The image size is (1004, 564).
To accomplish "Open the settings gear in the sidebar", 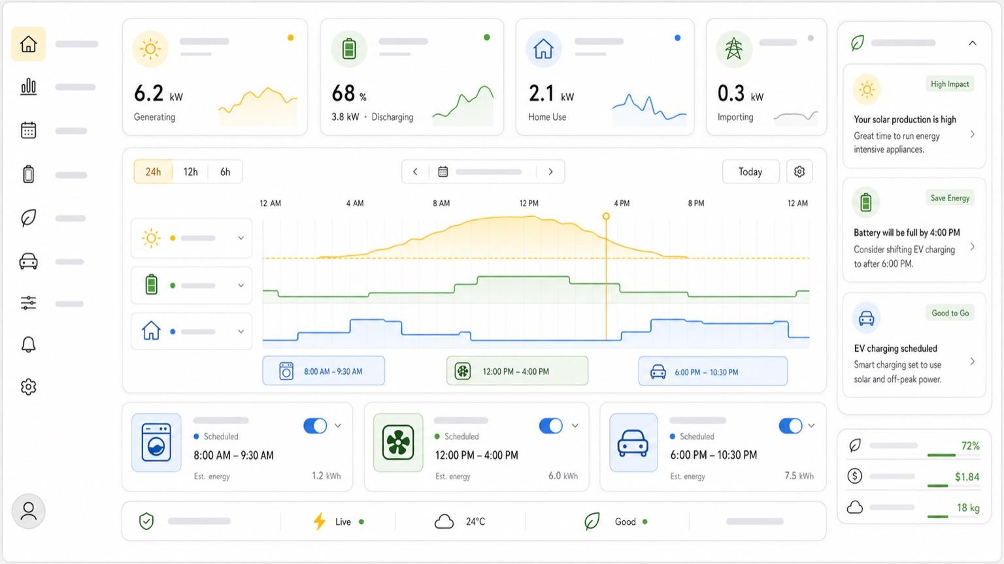I will pos(28,387).
